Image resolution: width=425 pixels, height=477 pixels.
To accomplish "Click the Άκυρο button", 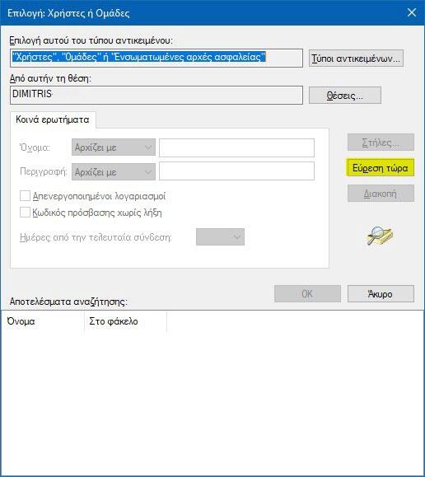I will pyautogui.click(x=381, y=293).
